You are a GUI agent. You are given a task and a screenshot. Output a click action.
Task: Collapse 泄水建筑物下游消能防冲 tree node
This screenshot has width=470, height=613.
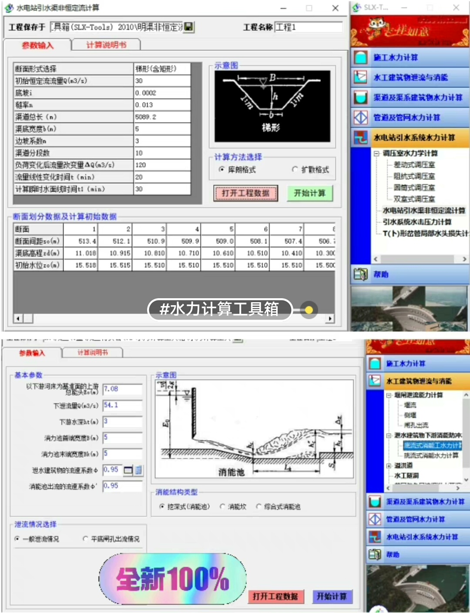[389, 435]
